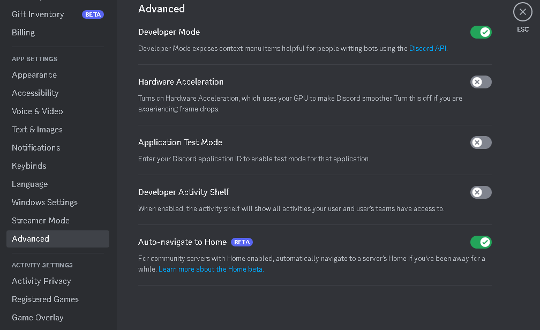This screenshot has width=540, height=330.
Task: Close settings with the ESC button
Action: click(x=522, y=11)
